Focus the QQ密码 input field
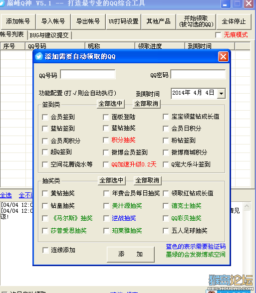 click(x=198, y=74)
